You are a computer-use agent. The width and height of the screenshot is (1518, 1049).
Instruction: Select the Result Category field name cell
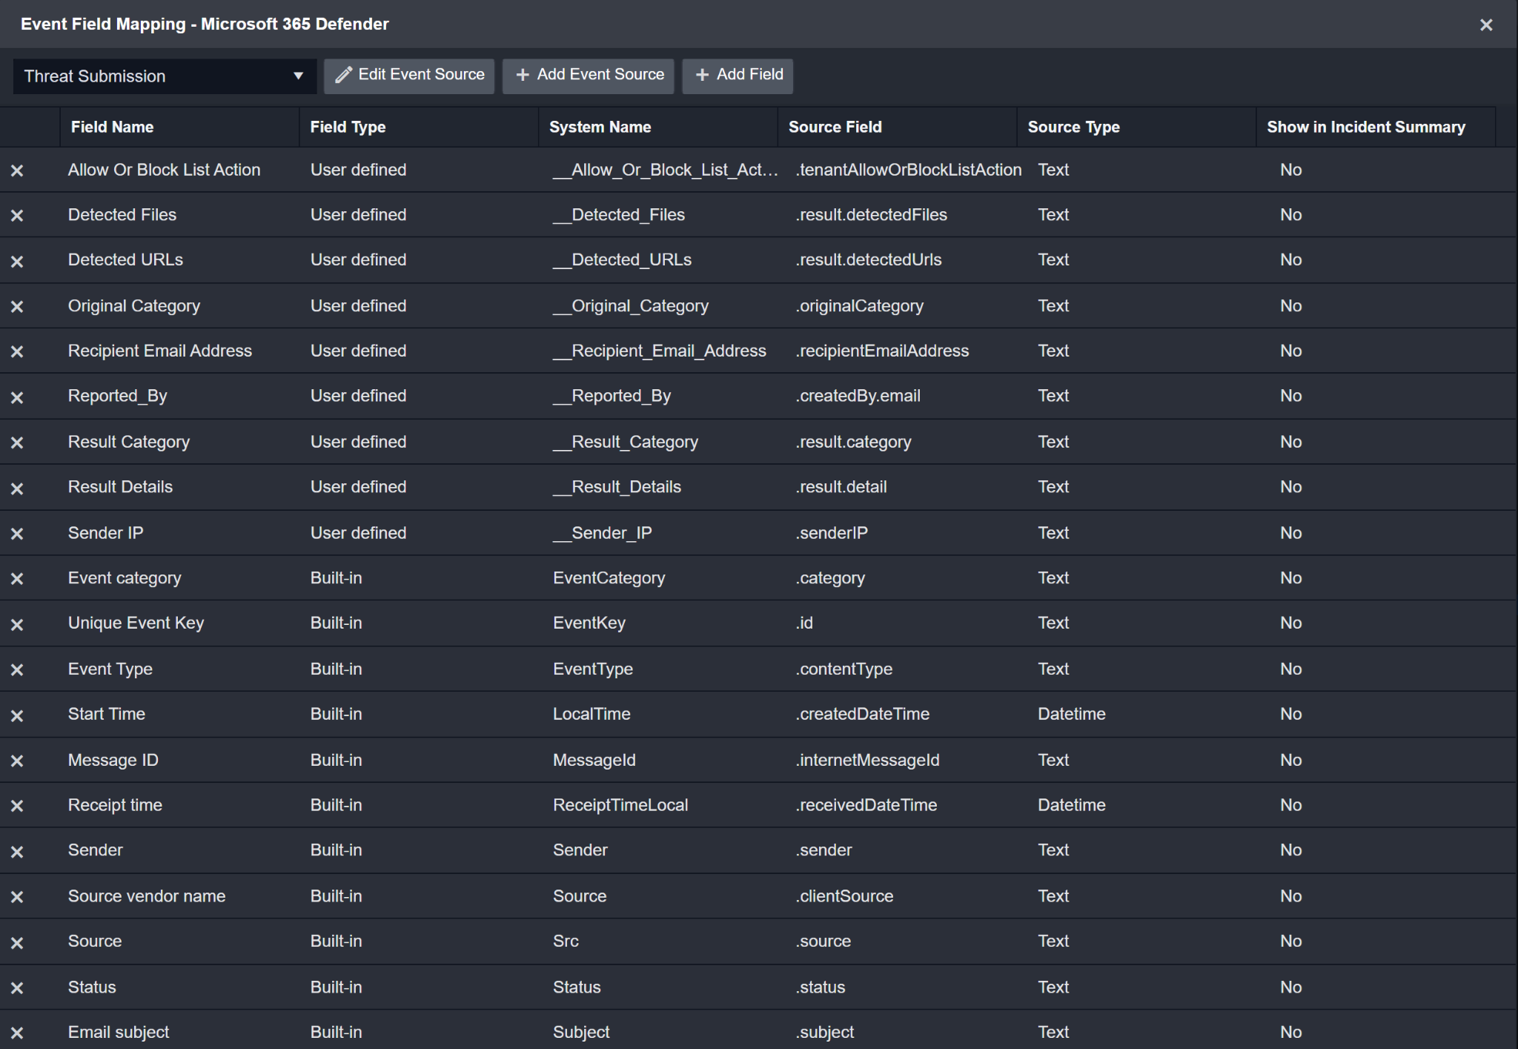pos(129,442)
